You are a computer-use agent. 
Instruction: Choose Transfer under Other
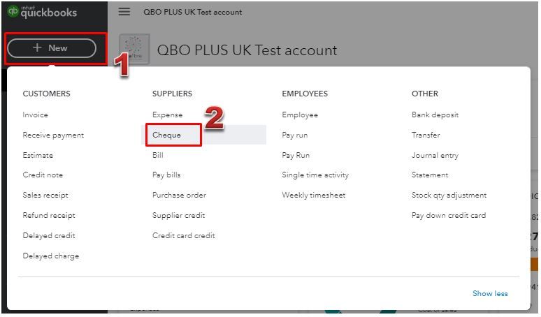(x=426, y=135)
